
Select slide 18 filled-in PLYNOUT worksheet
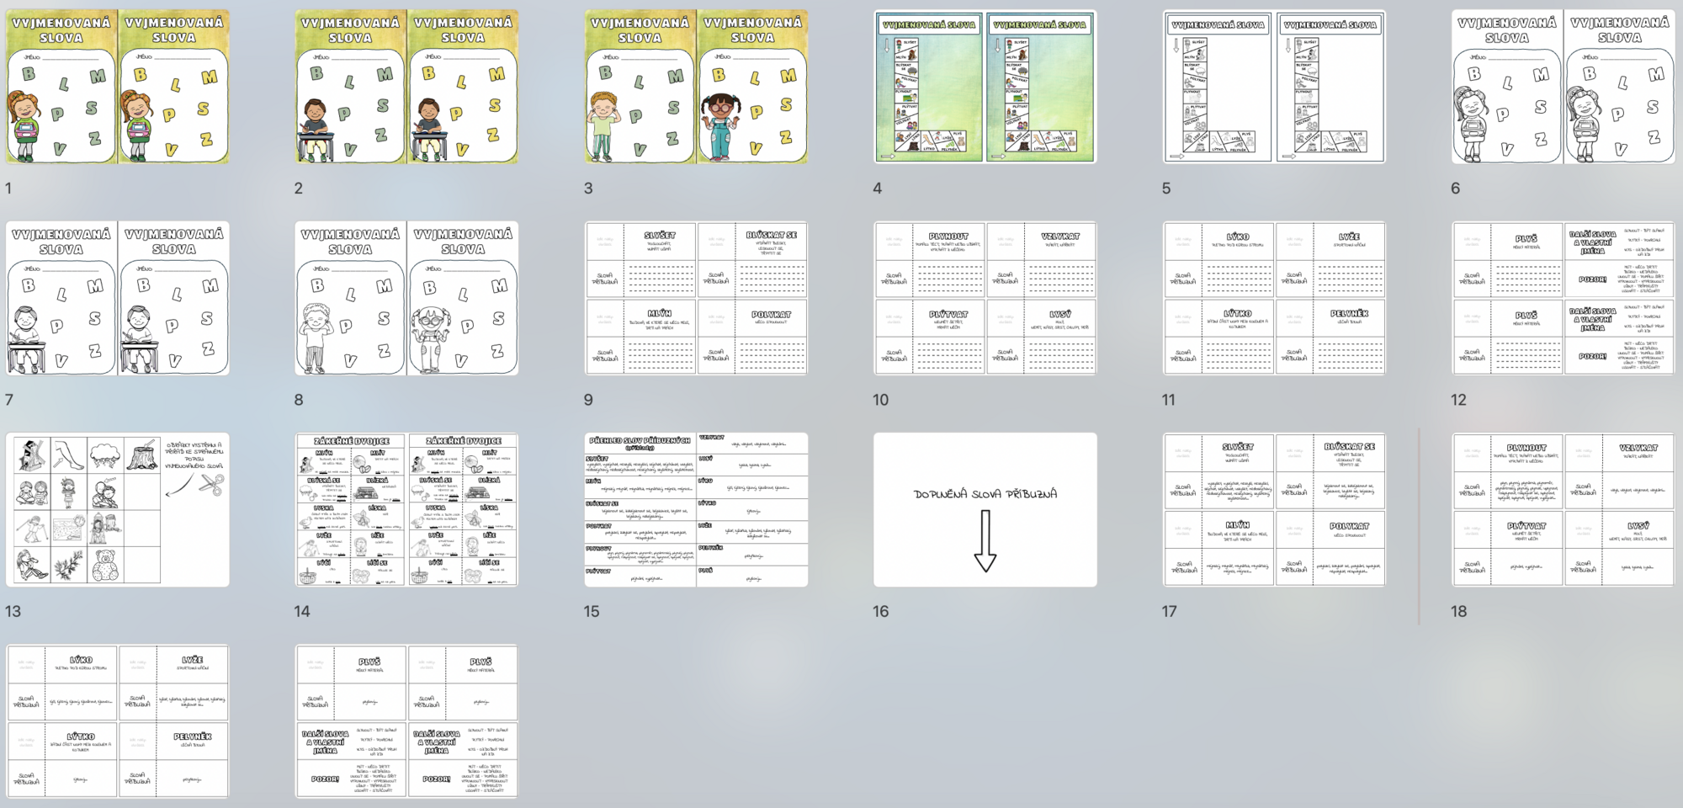1563,509
